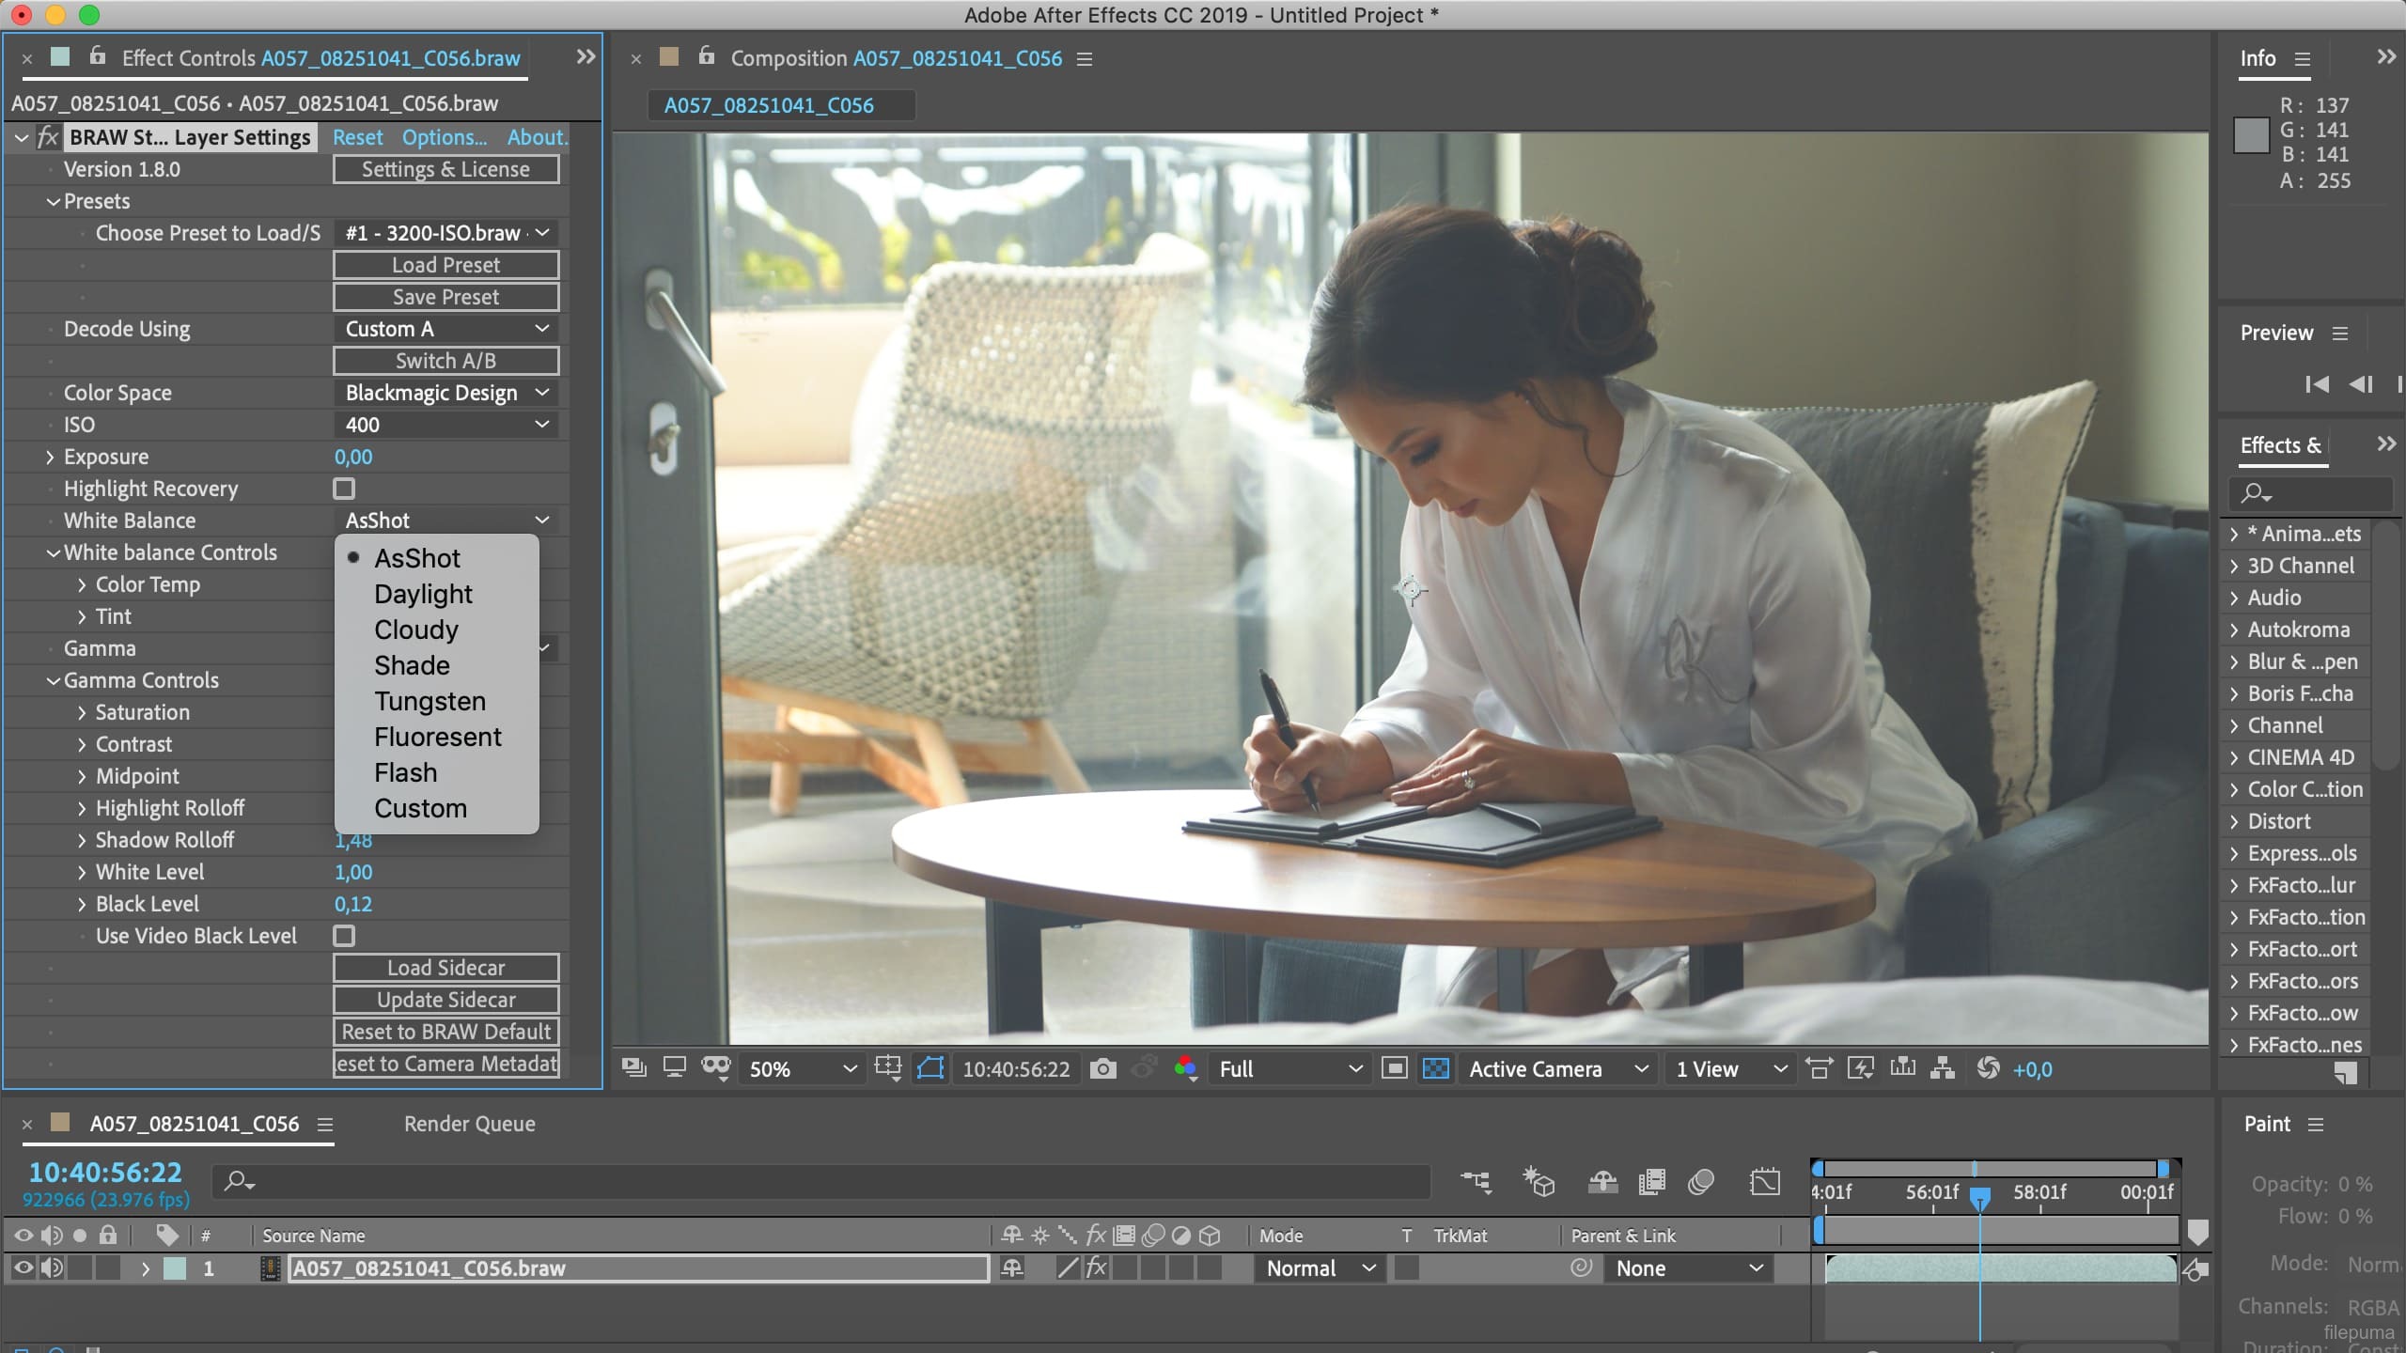Enable the Highlight Recovery checkbox

pos(344,489)
